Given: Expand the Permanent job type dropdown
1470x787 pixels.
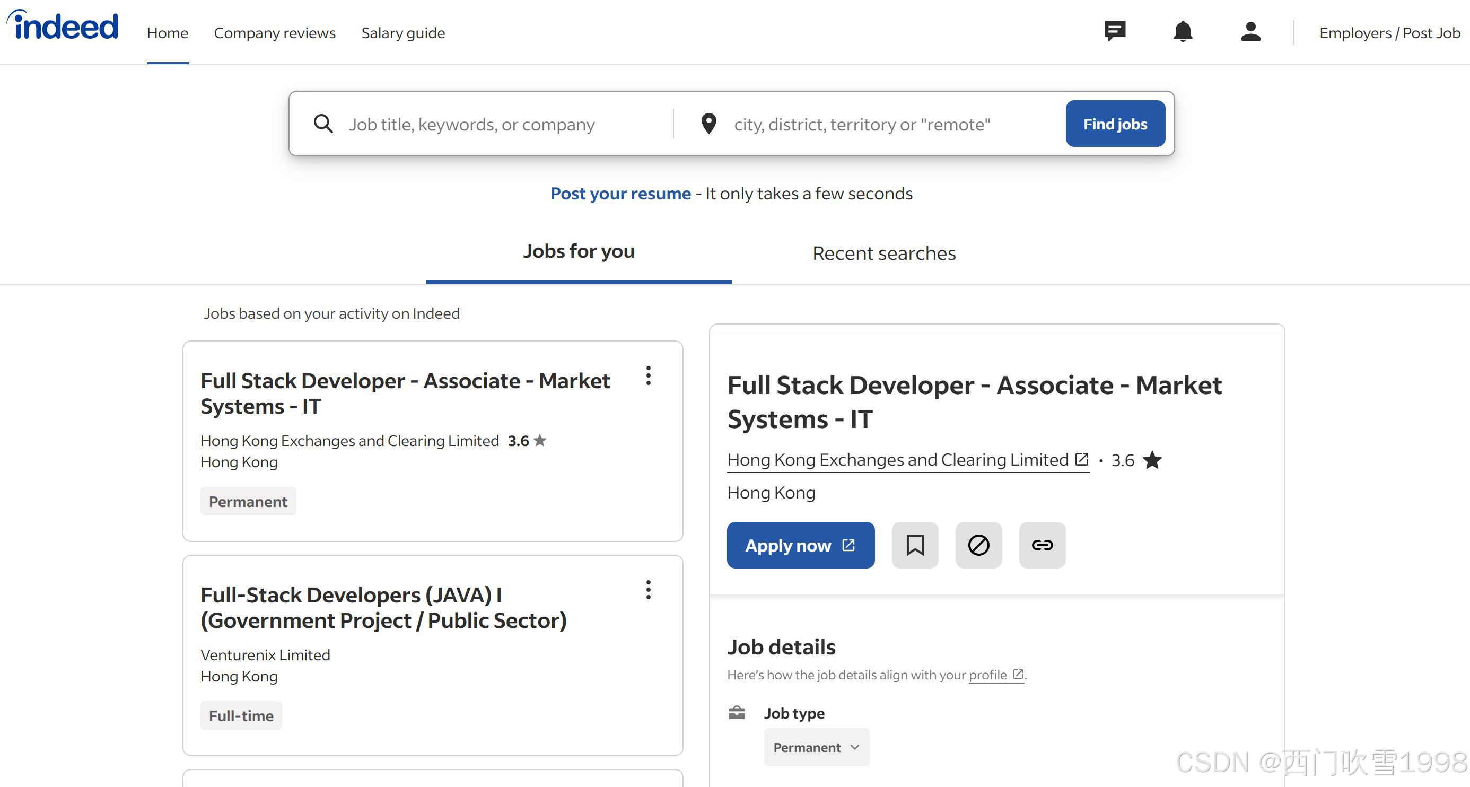Looking at the screenshot, I should click(816, 747).
